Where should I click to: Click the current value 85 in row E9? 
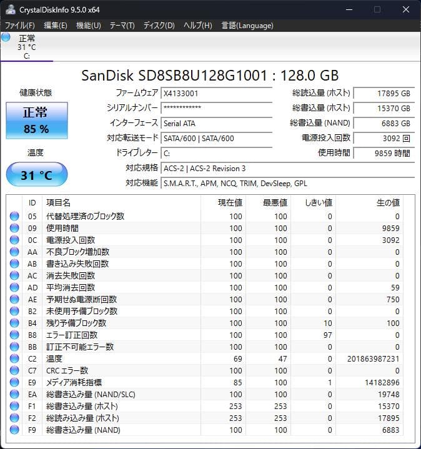pos(238,383)
